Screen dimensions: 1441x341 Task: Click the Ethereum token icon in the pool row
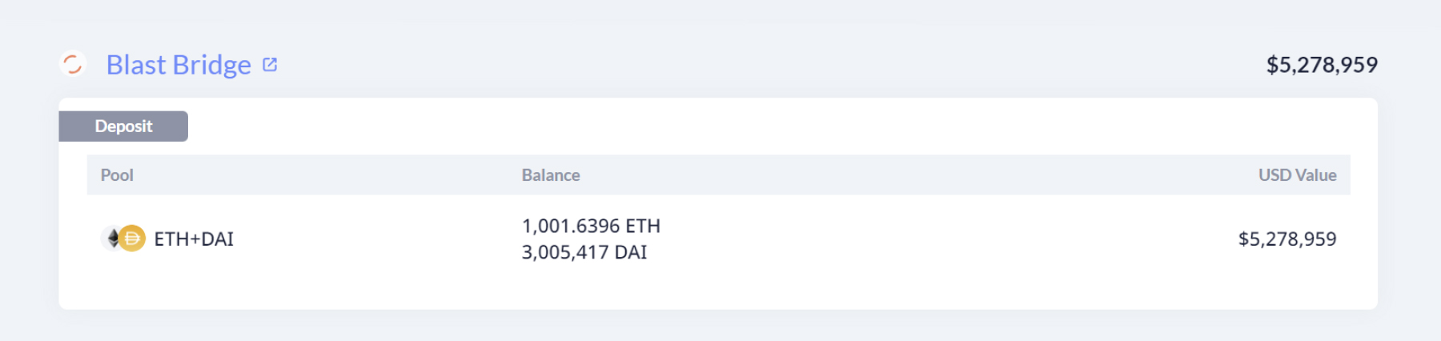[x=113, y=239]
